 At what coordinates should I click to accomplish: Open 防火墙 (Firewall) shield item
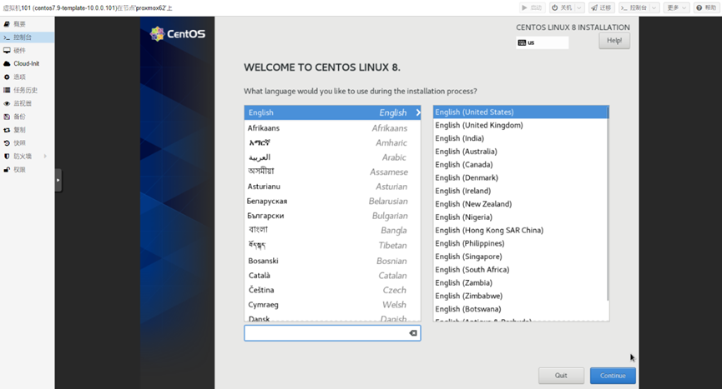(x=27, y=157)
